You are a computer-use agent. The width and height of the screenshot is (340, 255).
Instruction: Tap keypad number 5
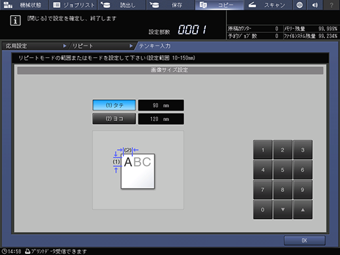(x=283, y=170)
